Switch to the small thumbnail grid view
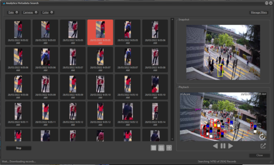Image resolution: width=274 pixels, height=165 pixels. pyautogui.click(x=153, y=148)
